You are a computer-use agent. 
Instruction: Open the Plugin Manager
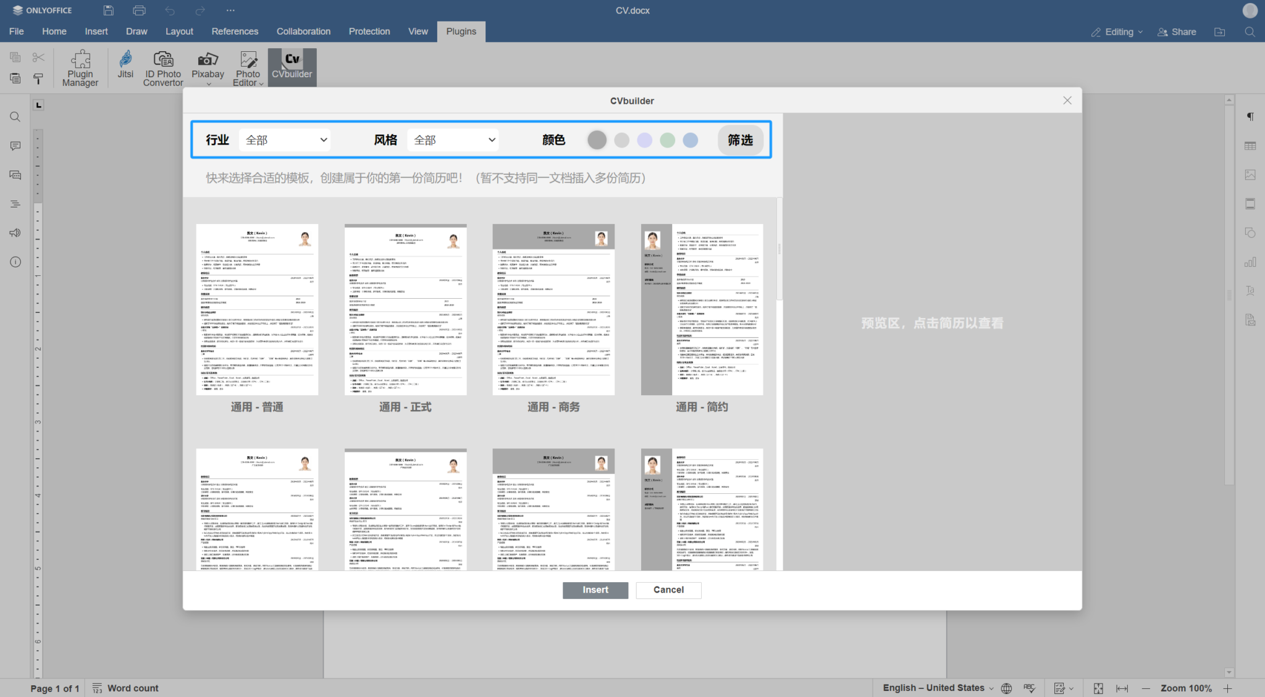pos(80,67)
